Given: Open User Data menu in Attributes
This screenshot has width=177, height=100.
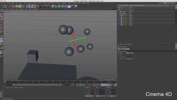Looking at the screenshot, I should 129,44.
